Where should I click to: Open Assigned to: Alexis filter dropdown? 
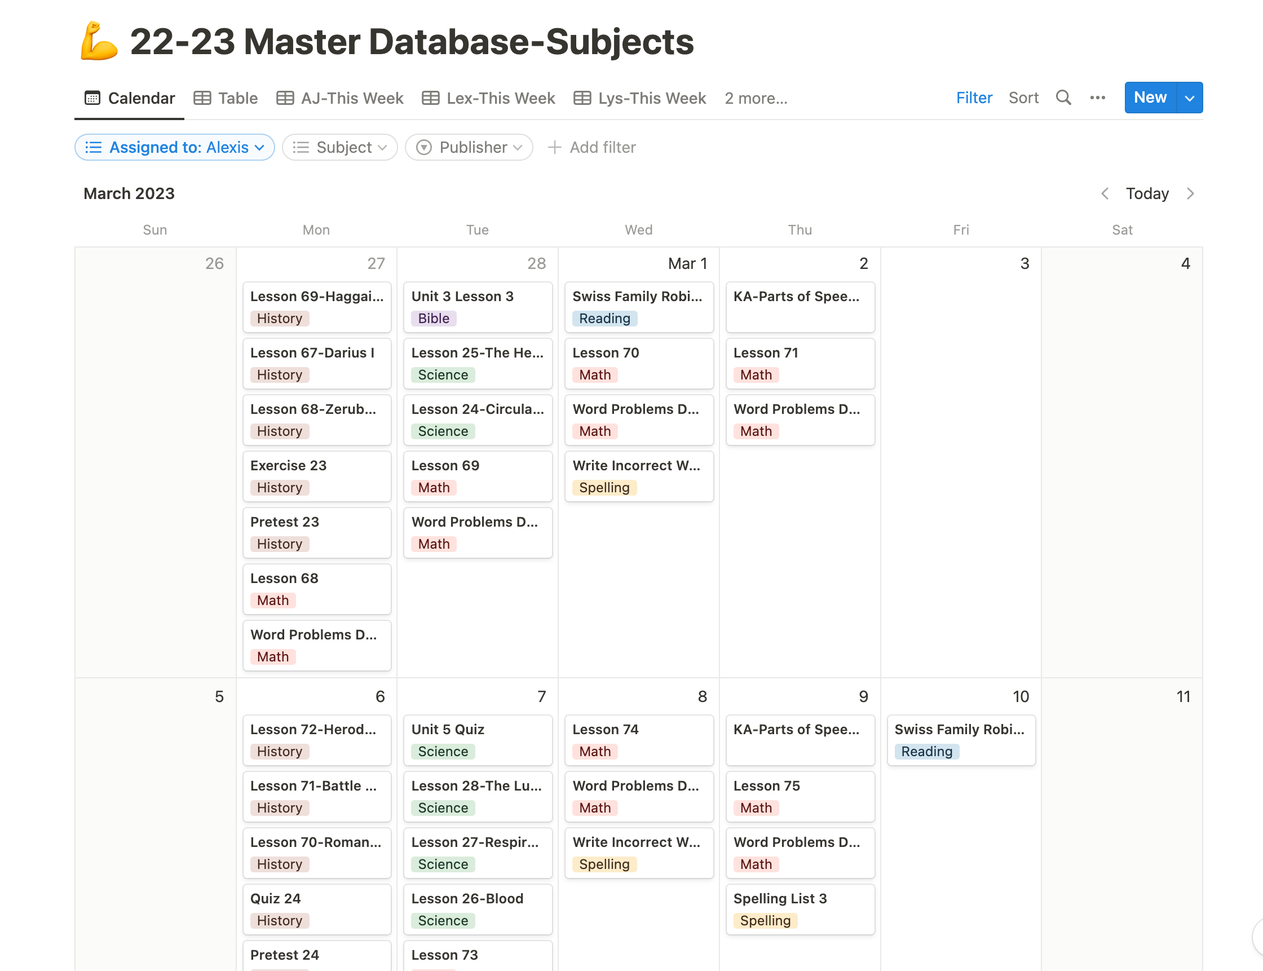[x=174, y=147]
